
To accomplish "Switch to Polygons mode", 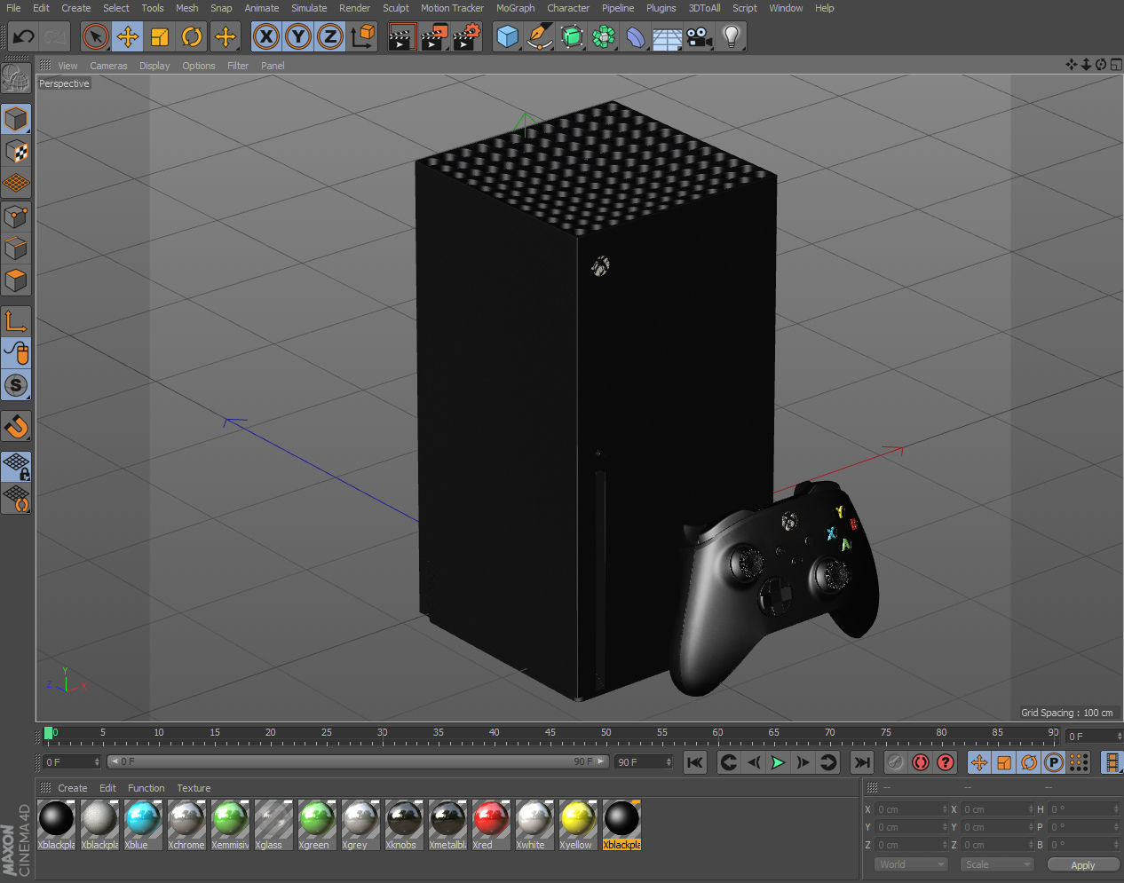I will coord(16,280).
